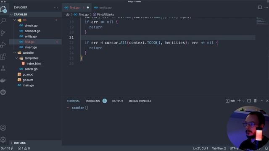Open go.mod in file tree
Screen dimensions: 269x151
[x=28, y=75]
